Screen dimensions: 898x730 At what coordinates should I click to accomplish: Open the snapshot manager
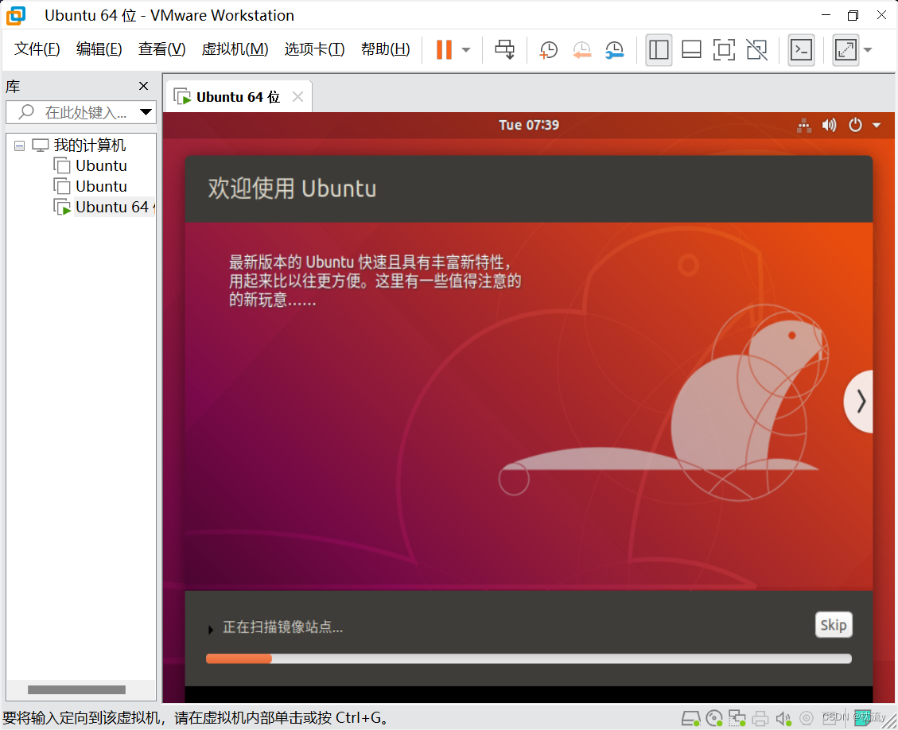614,50
